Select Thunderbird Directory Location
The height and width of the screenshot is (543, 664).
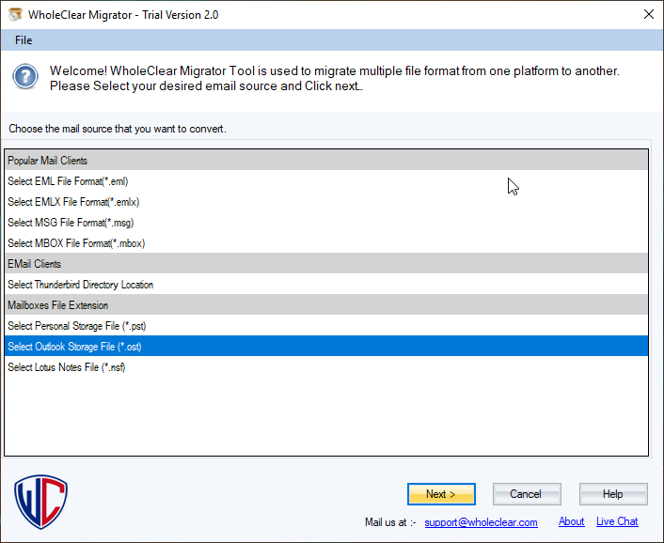point(80,285)
